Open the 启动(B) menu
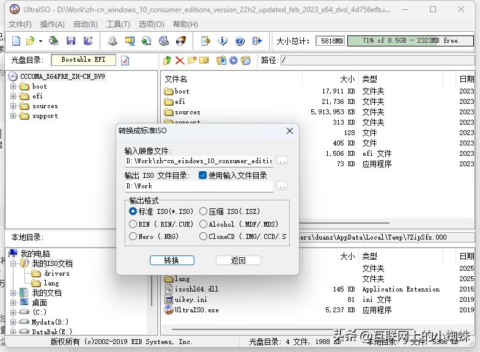The image size is (480, 352). point(86,24)
